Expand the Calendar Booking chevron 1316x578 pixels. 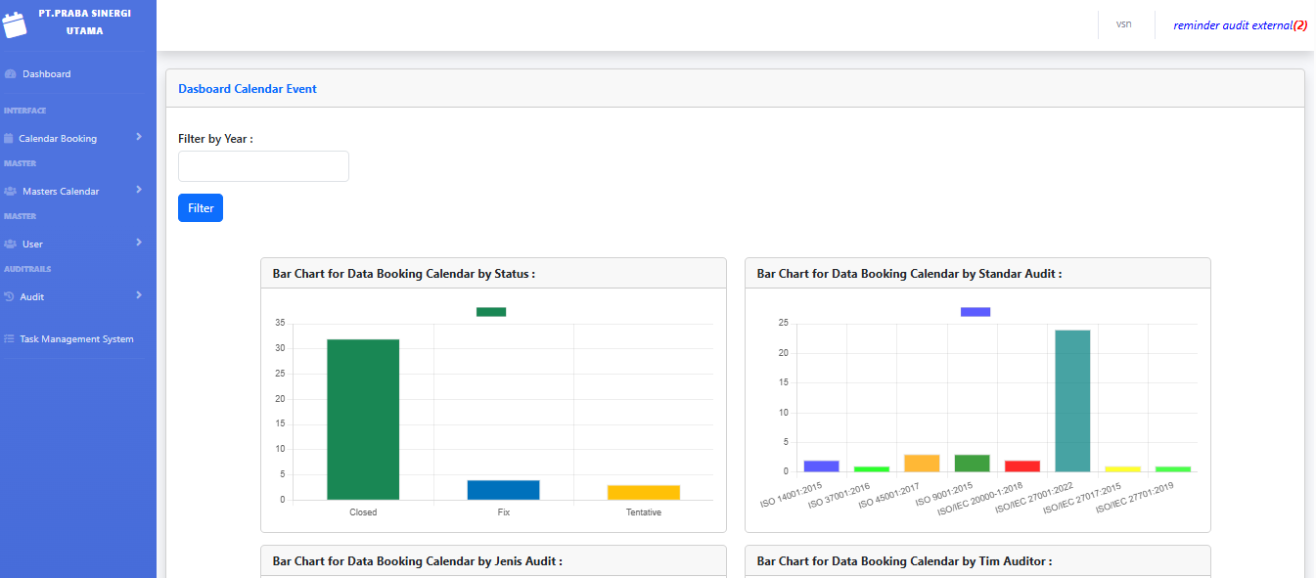click(x=139, y=137)
